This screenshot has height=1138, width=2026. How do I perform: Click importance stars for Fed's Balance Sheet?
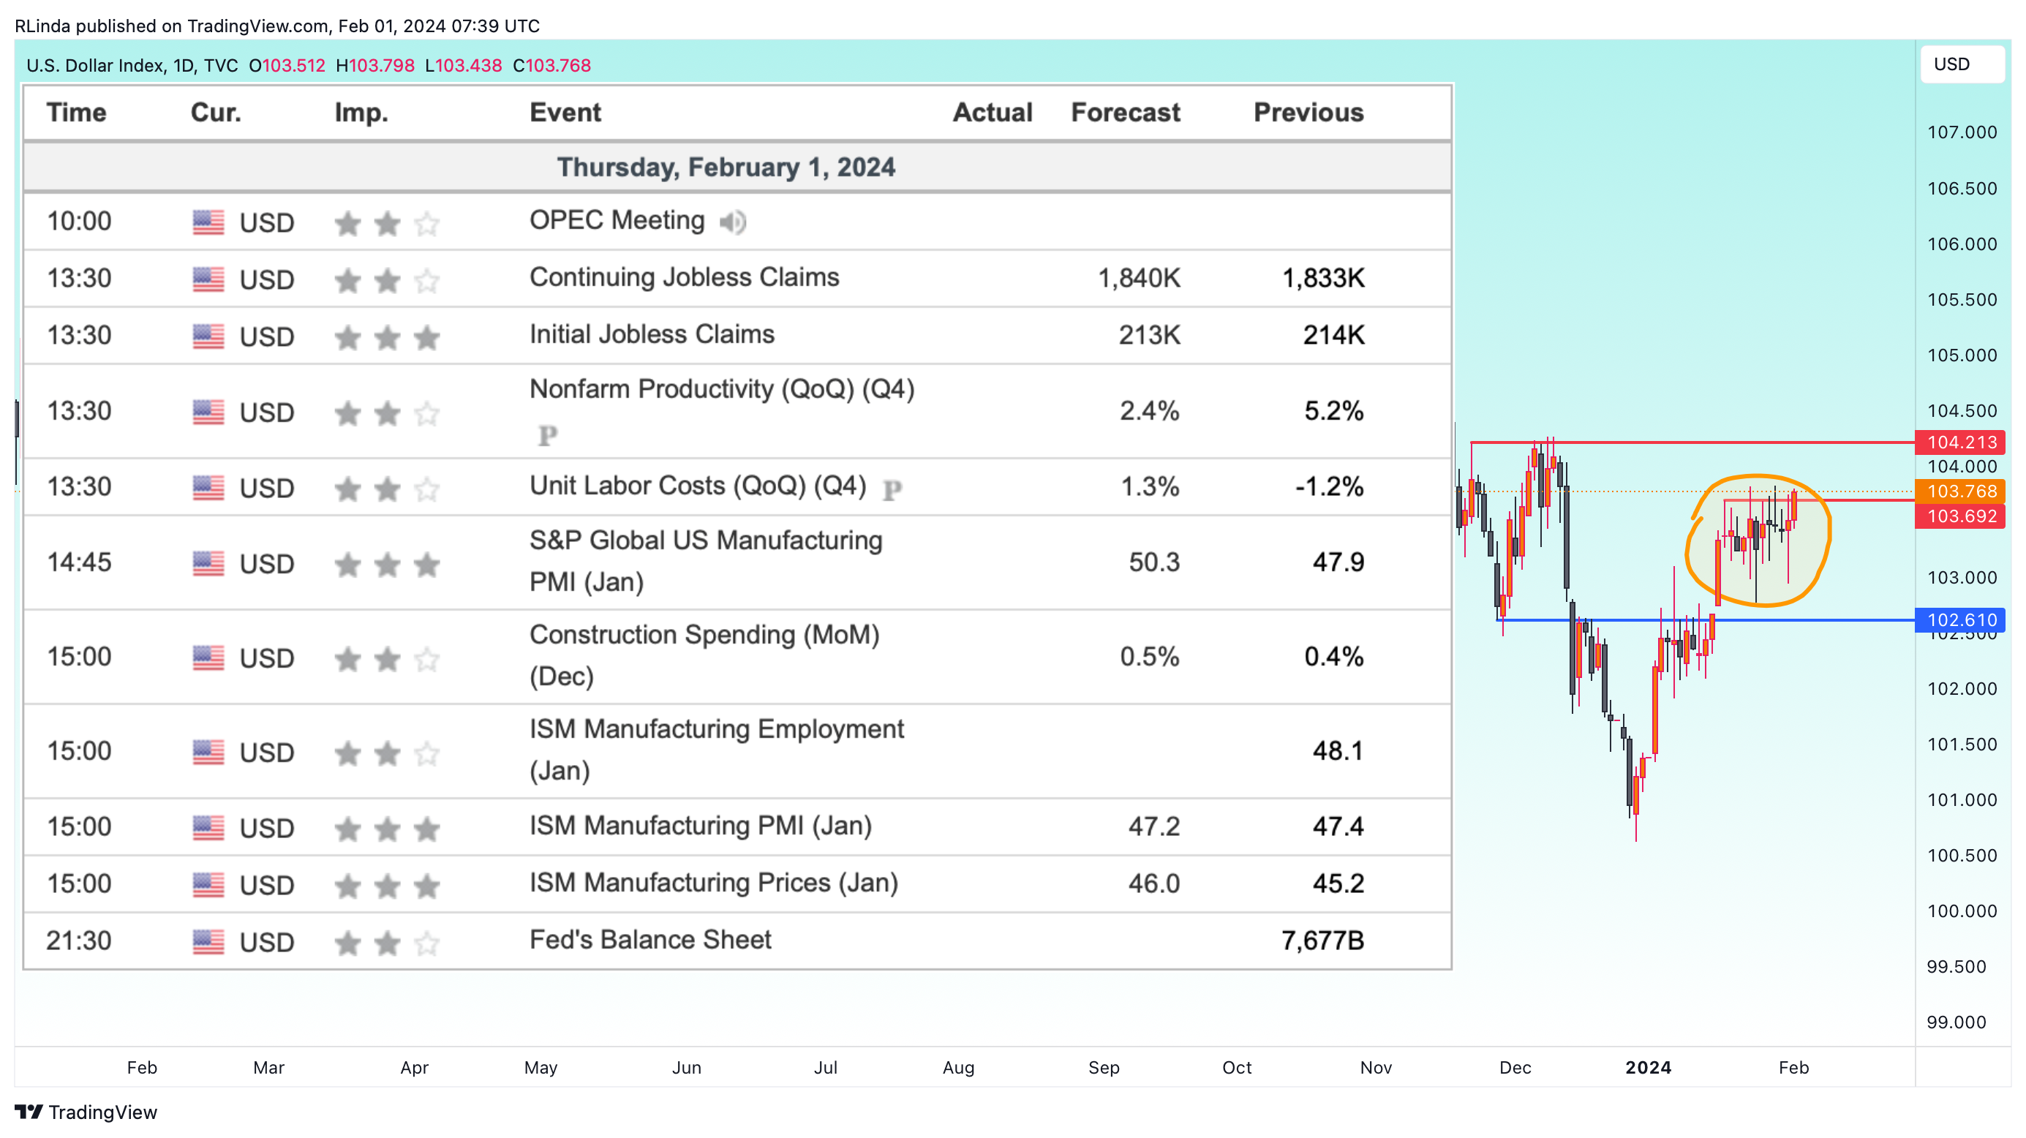tap(387, 943)
